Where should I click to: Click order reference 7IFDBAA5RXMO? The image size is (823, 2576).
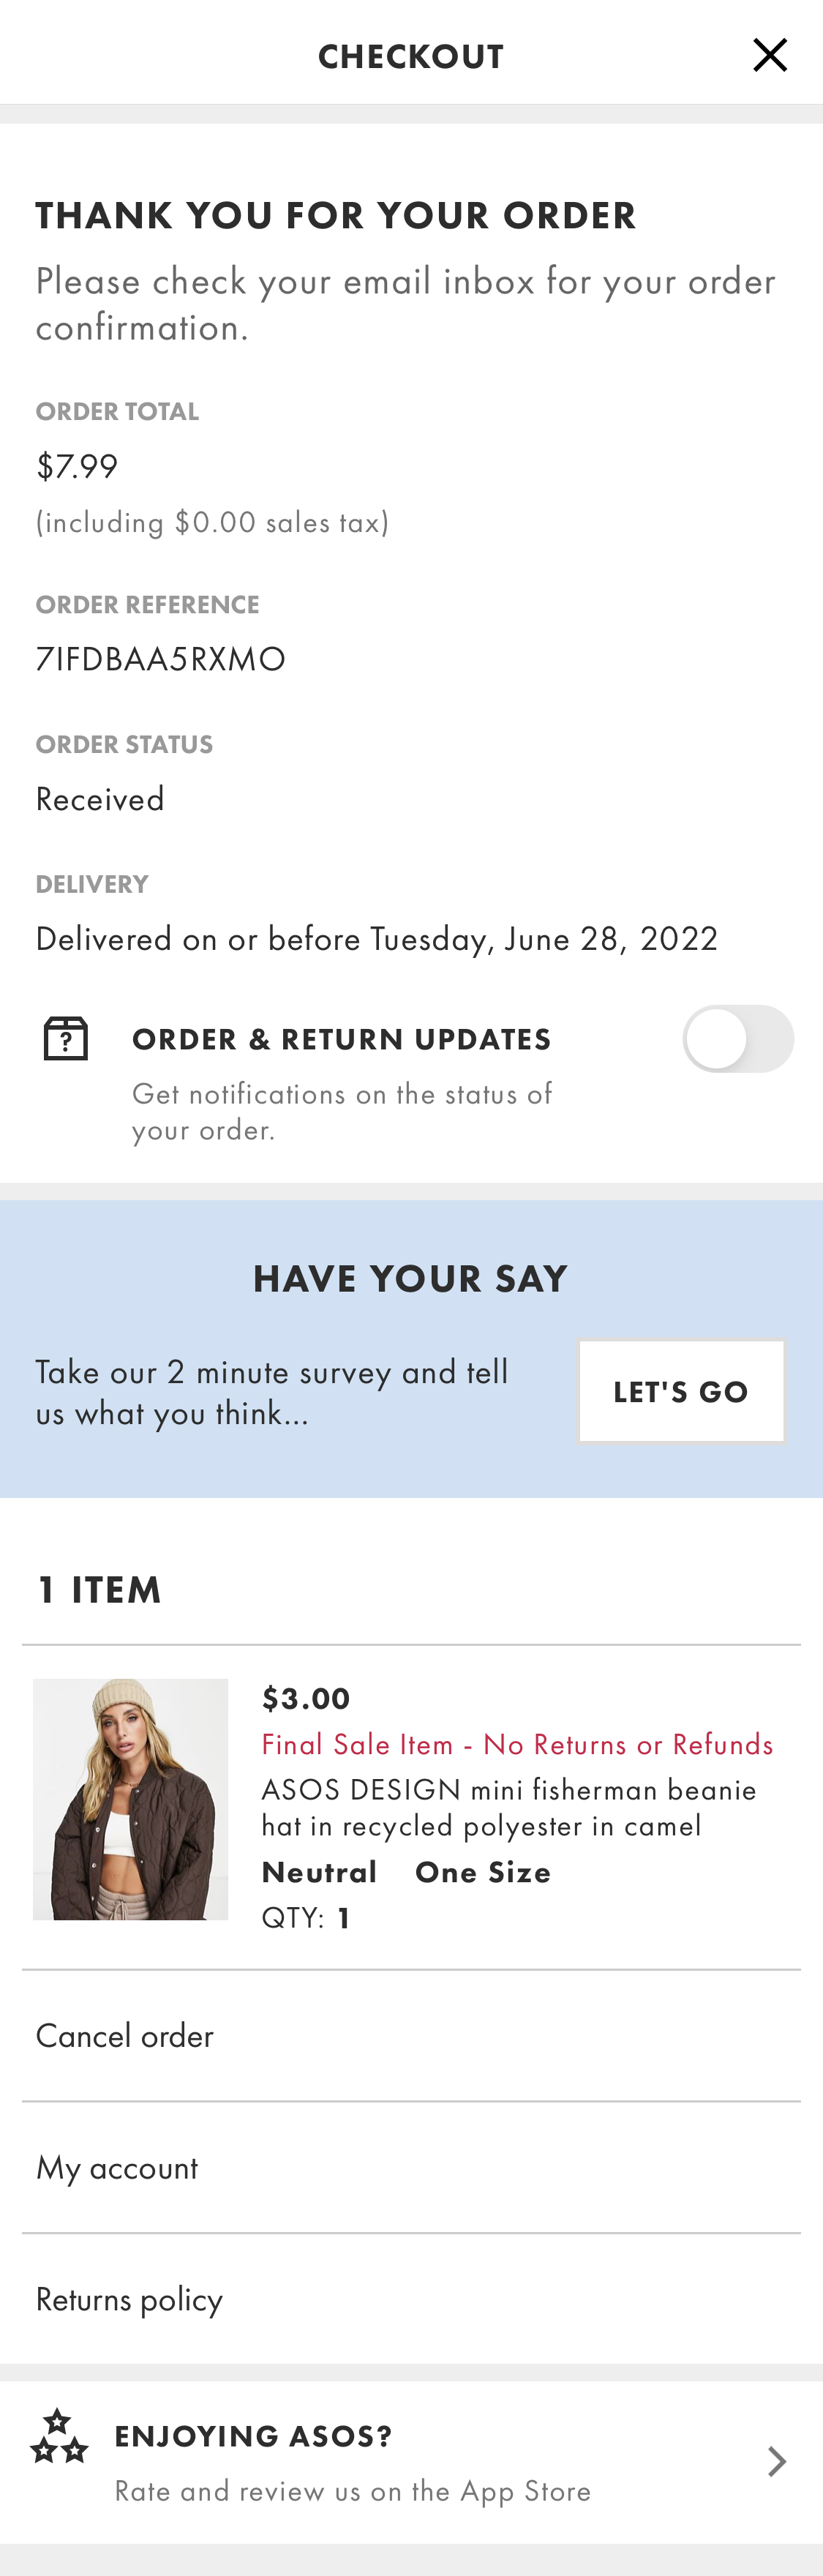pos(160,658)
